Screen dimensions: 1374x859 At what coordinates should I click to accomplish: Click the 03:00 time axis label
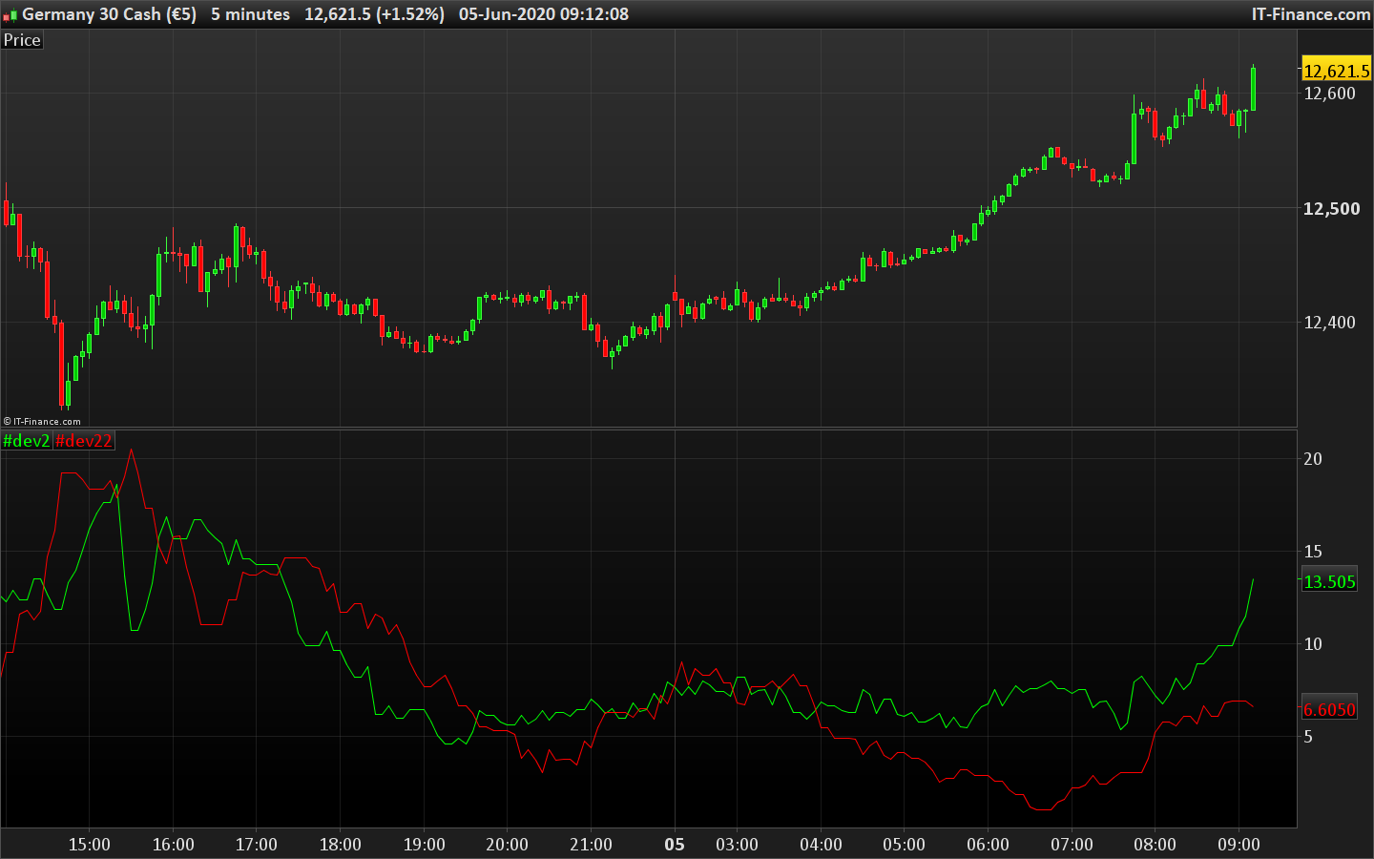click(x=737, y=845)
